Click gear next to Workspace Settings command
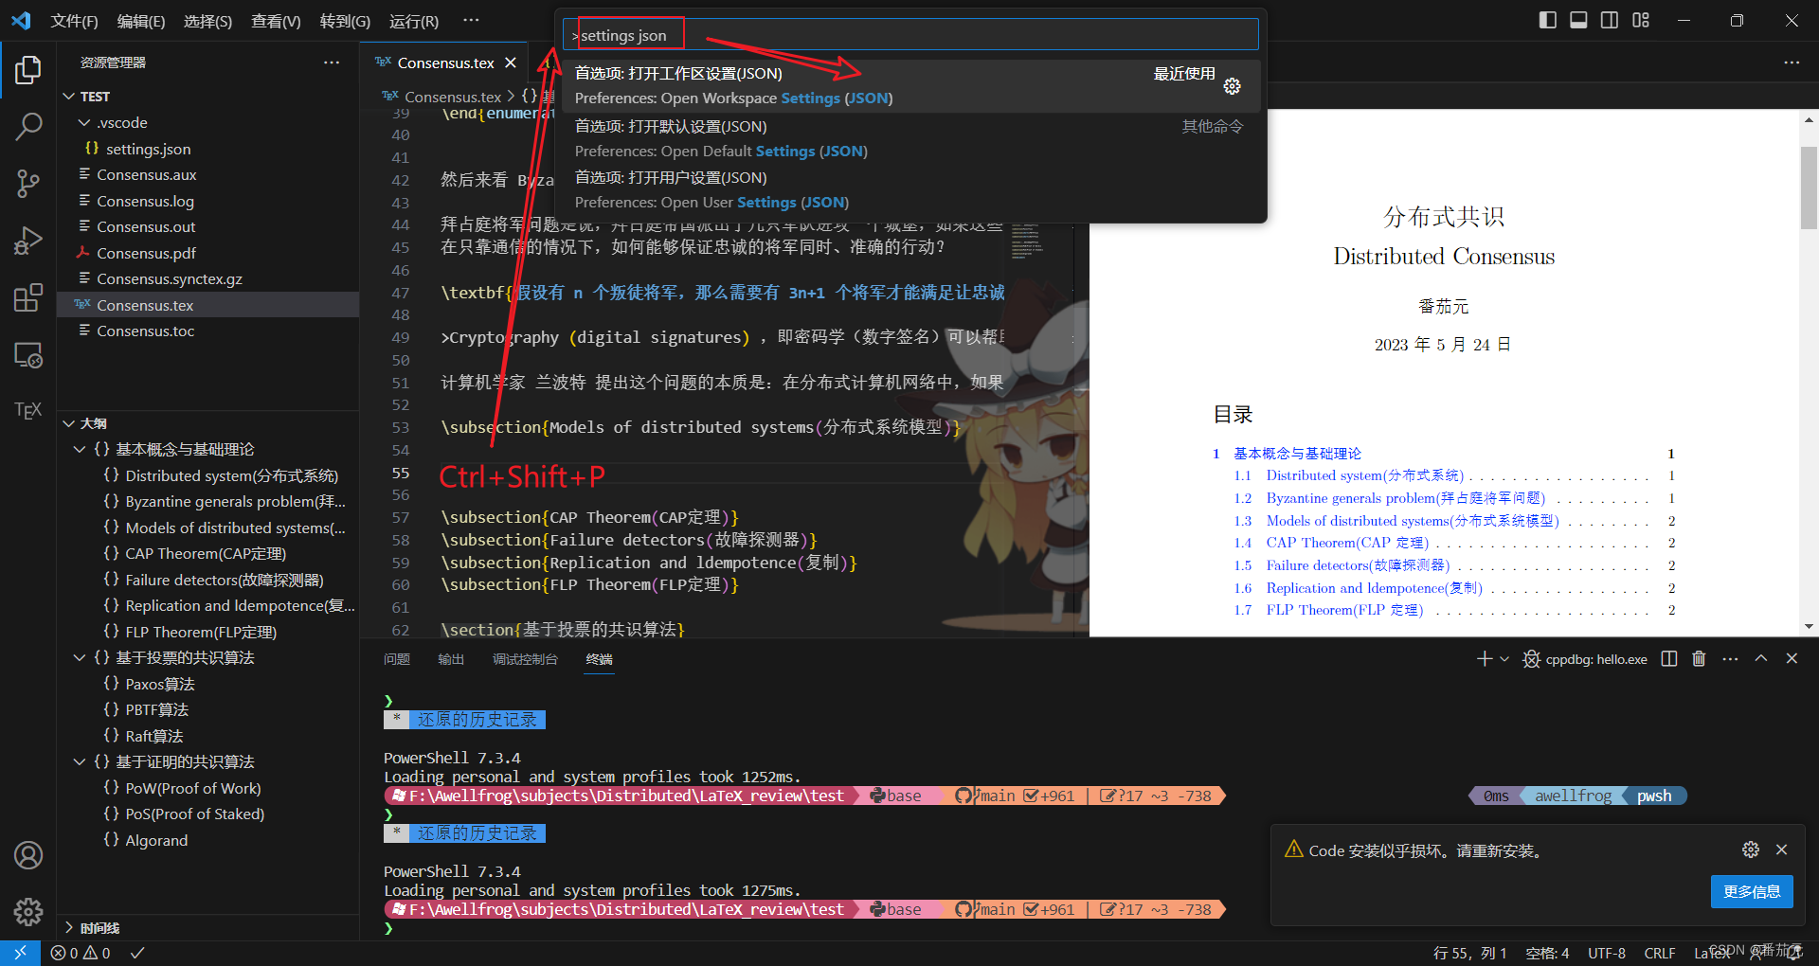1819x966 pixels. [x=1232, y=86]
